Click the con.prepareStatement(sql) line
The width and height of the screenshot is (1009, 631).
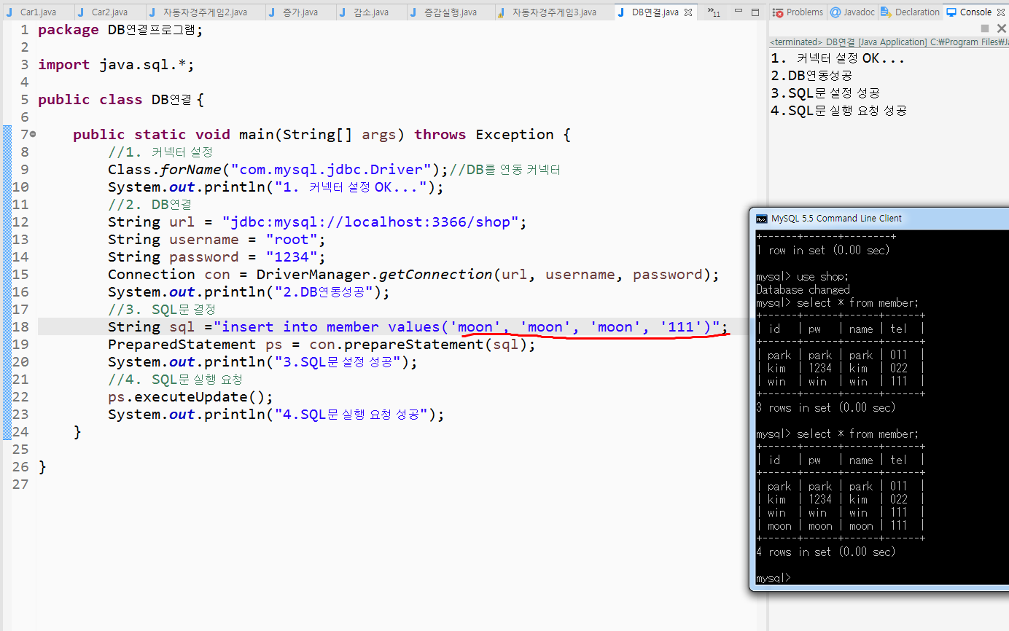322,345
